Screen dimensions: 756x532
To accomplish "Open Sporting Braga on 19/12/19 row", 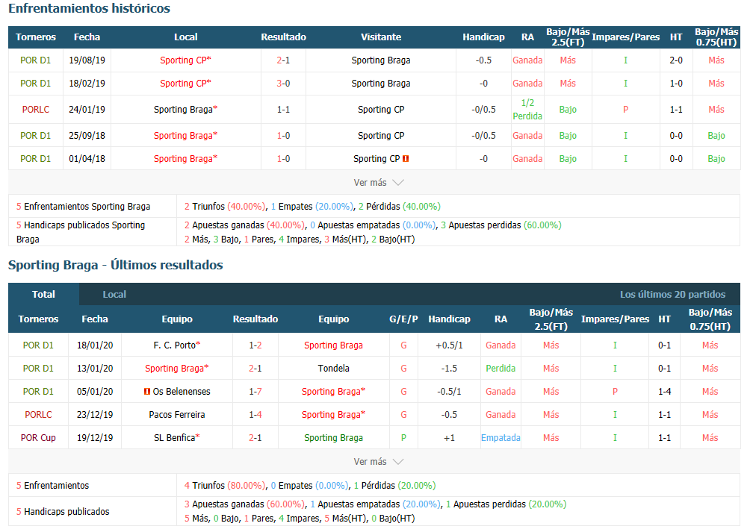I will click(334, 438).
